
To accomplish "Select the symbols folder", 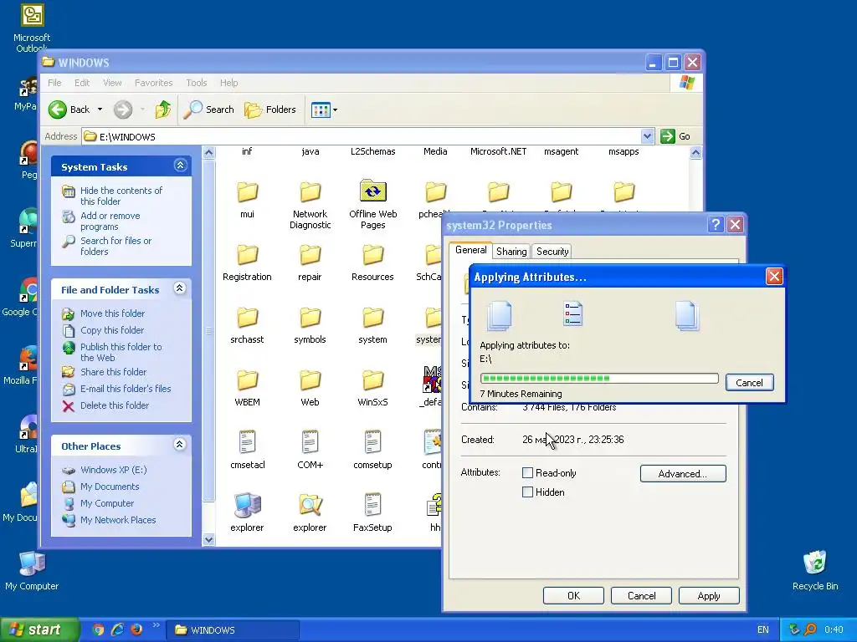I will (x=310, y=318).
